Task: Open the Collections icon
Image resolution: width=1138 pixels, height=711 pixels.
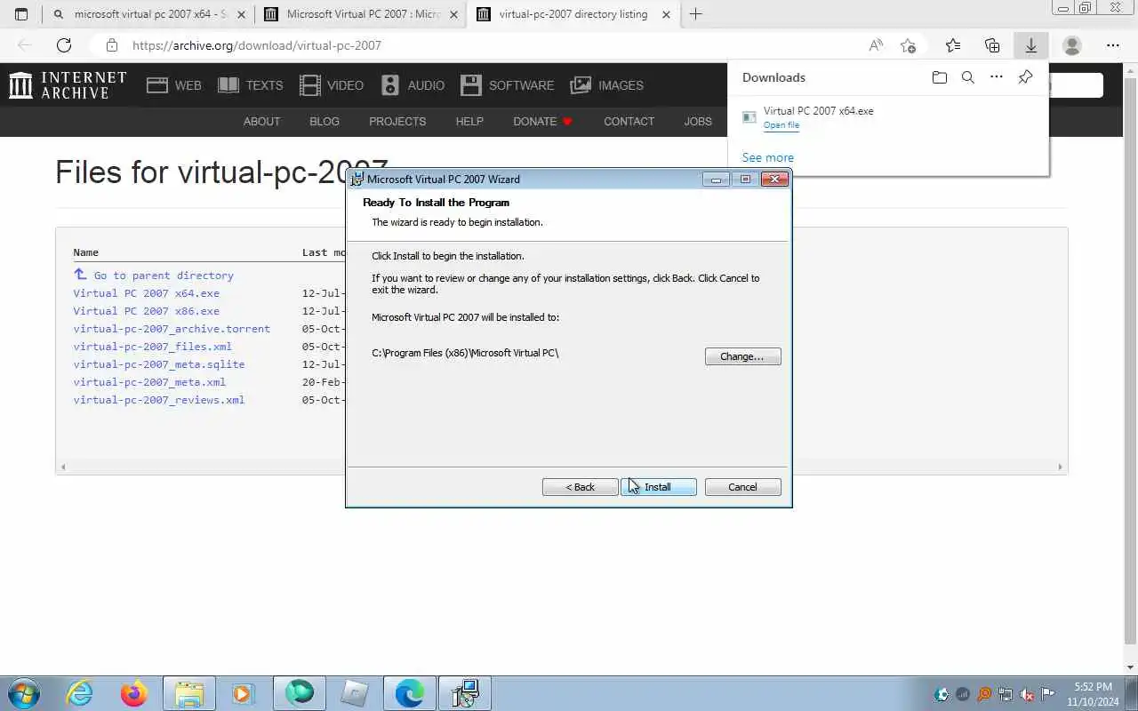Action: 992,45
